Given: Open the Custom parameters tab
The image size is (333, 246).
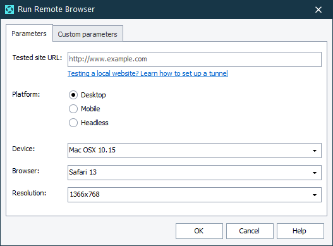Looking at the screenshot, I should click(87, 34).
